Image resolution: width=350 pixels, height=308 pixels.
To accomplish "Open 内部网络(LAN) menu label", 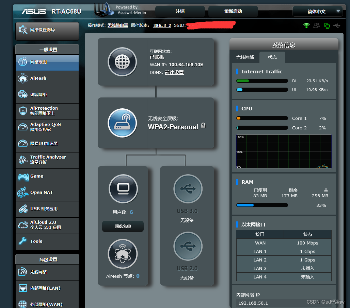I will [x=45, y=288].
